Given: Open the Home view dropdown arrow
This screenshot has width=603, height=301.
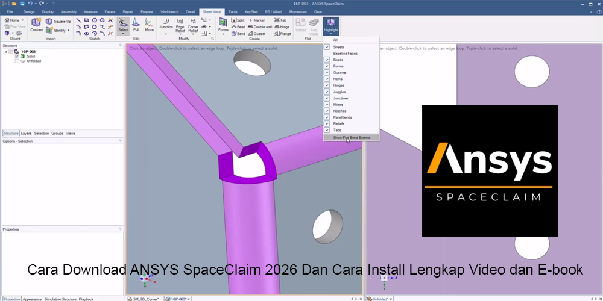Looking at the screenshot, I should coord(23,20).
